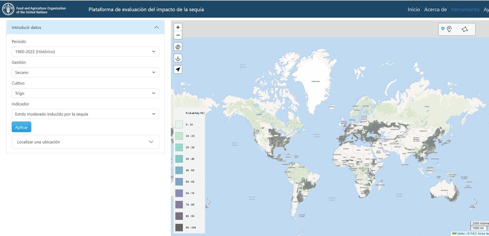Screen dimensions: 489x236
Task: Expand Localizar una ubicación section
Action: click(x=85, y=142)
